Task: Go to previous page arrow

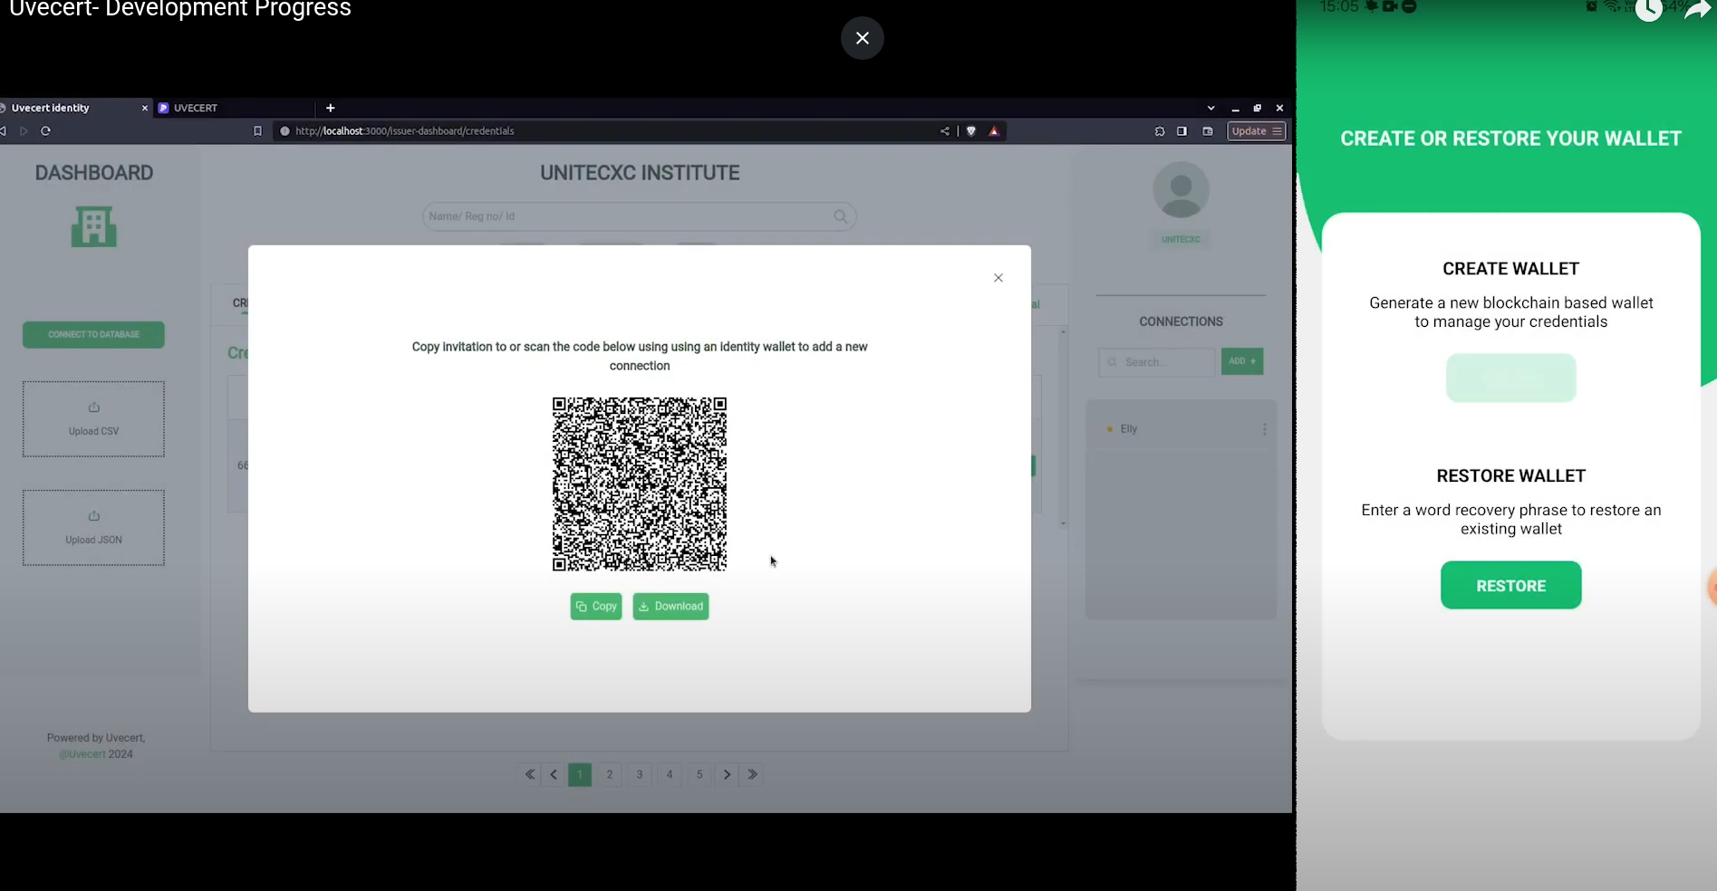Action: tap(554, 775)
